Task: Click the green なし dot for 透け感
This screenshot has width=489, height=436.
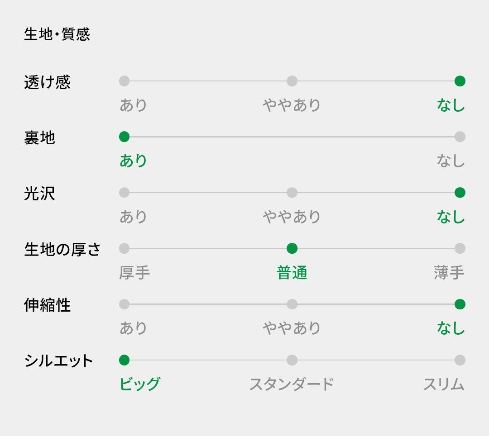Action: [x=460, y=81]
